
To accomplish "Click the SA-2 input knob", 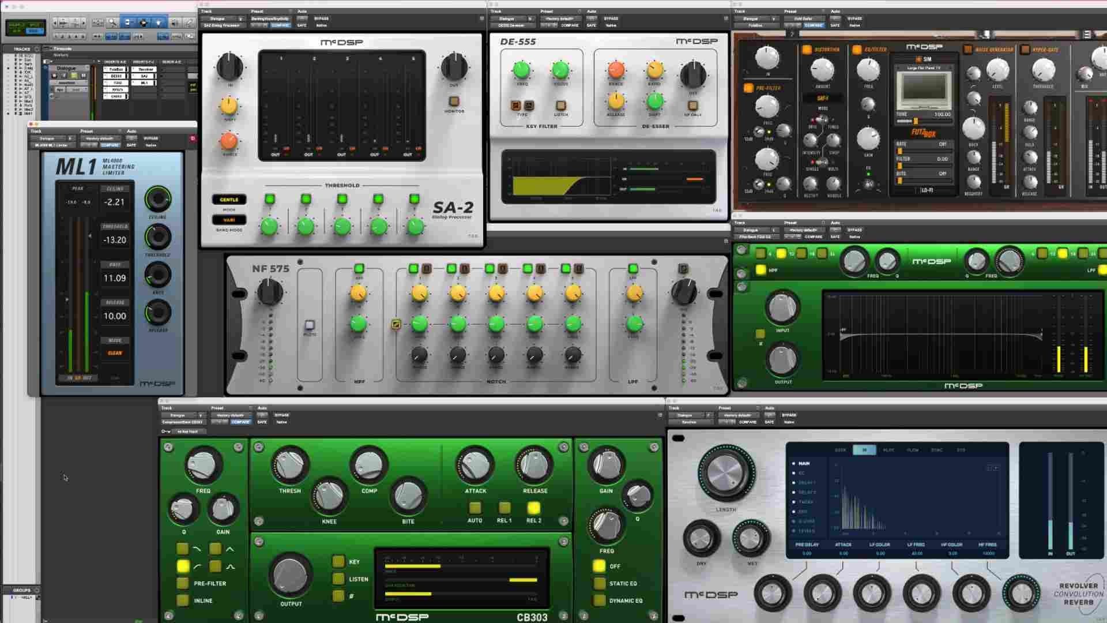I will 229,66.
